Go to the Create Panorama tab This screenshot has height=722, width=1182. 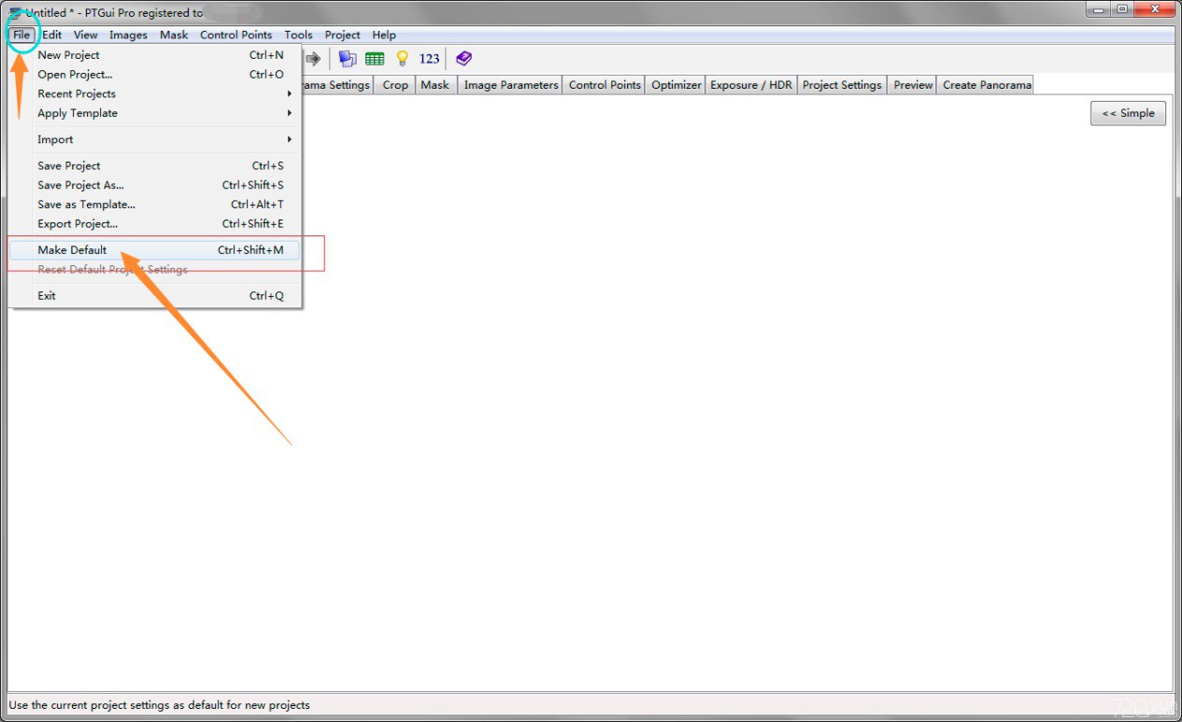pos(987,85)
